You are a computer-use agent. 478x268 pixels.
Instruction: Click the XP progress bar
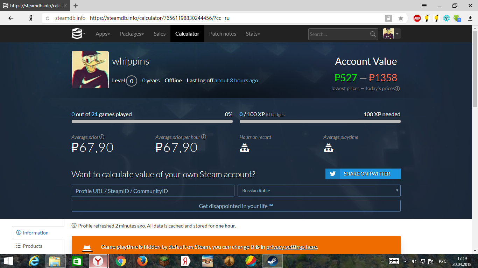[320, 121]
